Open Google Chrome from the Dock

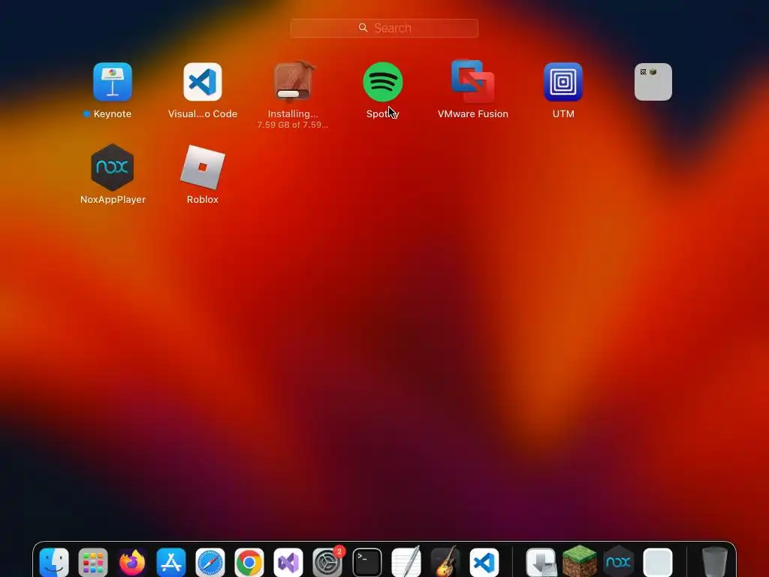point(249,562)
